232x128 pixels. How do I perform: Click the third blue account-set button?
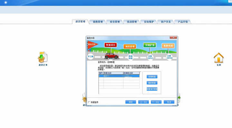(x=152, y=89)
